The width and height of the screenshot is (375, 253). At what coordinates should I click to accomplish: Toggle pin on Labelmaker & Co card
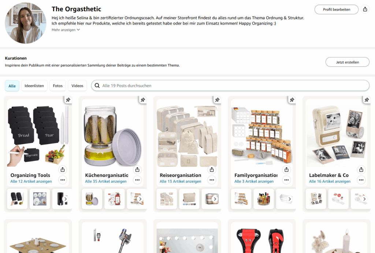(x=367, y=100)
